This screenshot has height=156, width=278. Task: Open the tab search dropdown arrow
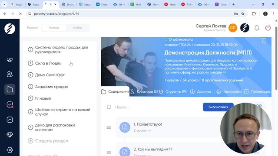4,4
